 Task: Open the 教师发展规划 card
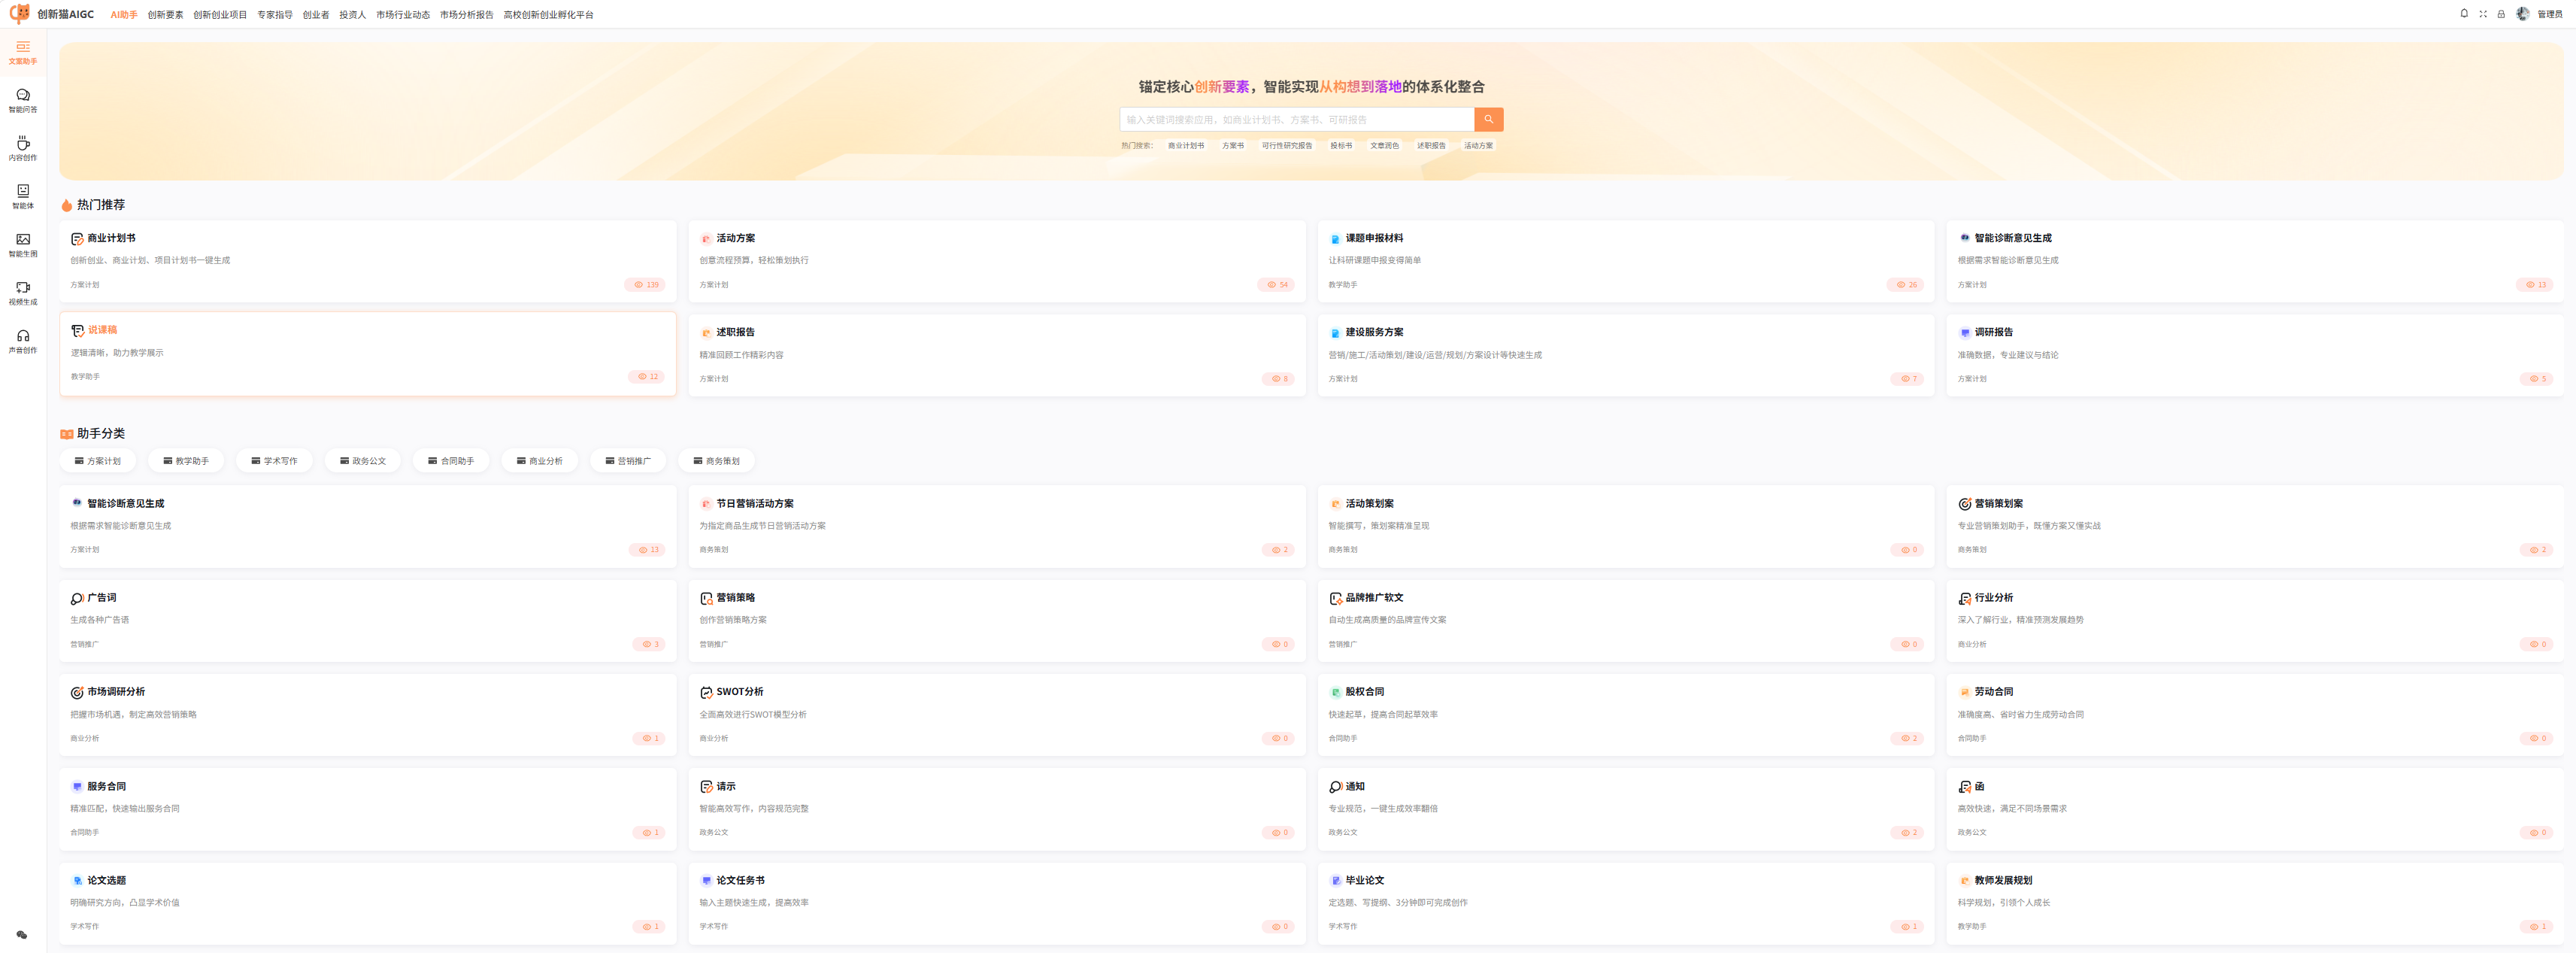point(2254,903)
